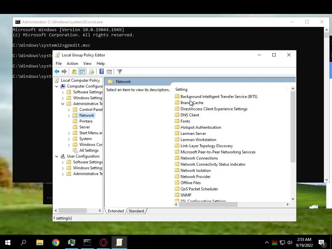Click the All Settings icon in tree
This screenshot has width=332, height=249.
[75, 150]
